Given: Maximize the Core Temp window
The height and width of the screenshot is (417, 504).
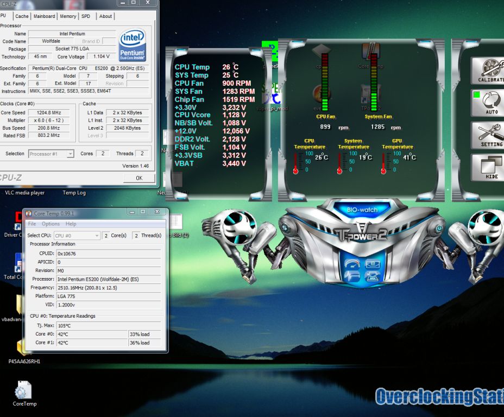Looking at the screenshot, I should 143,212.
